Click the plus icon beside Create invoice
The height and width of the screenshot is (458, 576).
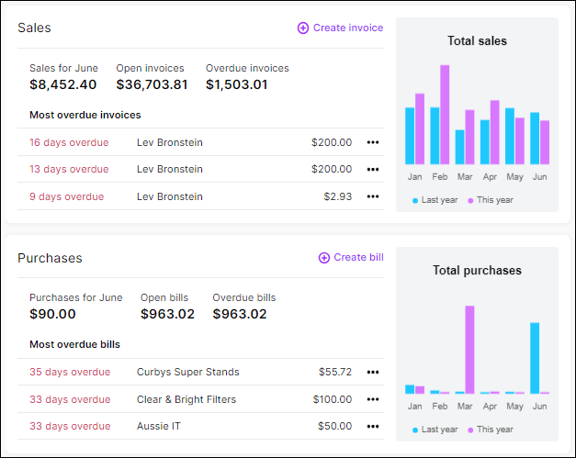tap(303, 28)
